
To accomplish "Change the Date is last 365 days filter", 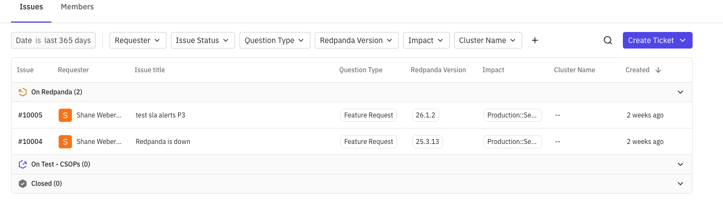I will [54, 40].
